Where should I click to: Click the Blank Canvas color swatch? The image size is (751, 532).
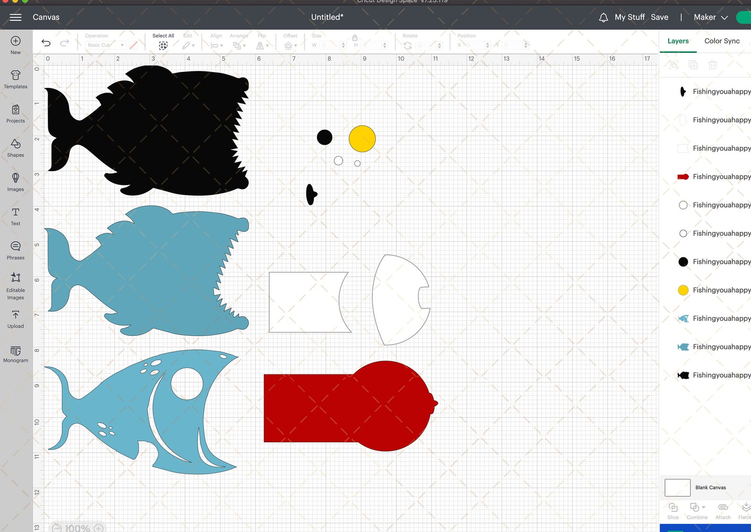(x=677, y=488)
